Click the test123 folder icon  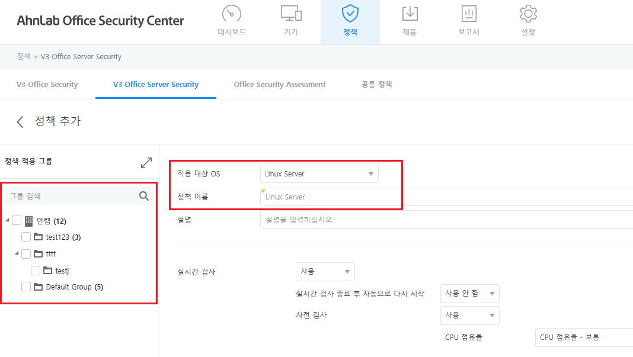click(39, 237)
